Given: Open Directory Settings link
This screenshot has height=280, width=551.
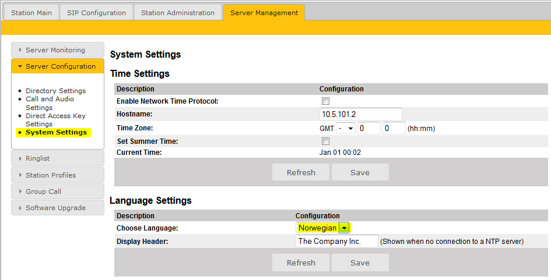Looking at the screenshot, I should 55,91.
